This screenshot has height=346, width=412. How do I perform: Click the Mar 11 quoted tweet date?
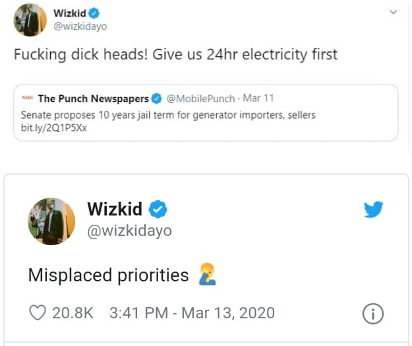click(x=258, y=99)
